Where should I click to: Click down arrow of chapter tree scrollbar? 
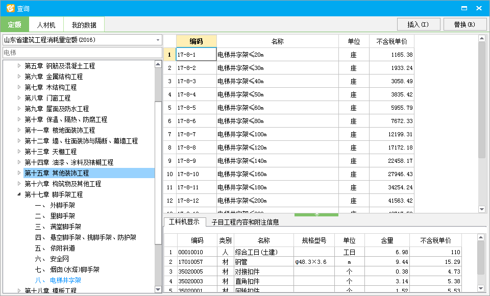[x=158, y=289]
